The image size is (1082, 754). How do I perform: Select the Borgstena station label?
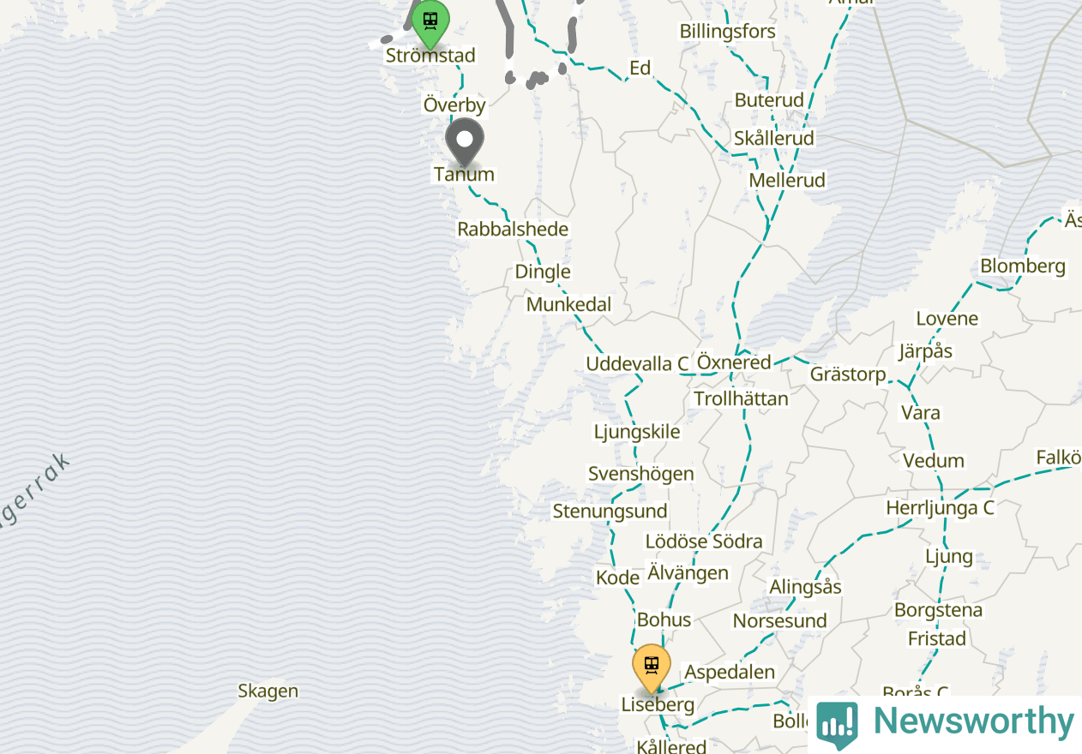pos(938,610)
